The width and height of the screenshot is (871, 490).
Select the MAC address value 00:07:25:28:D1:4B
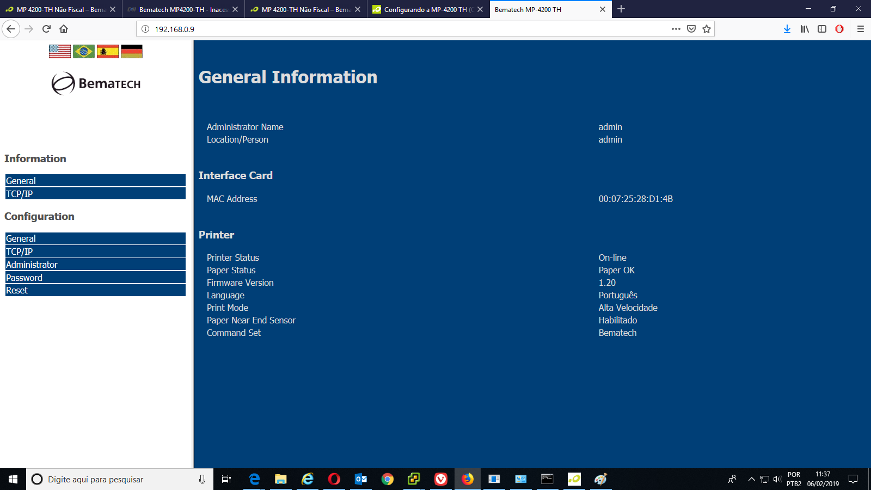point(635,199)
